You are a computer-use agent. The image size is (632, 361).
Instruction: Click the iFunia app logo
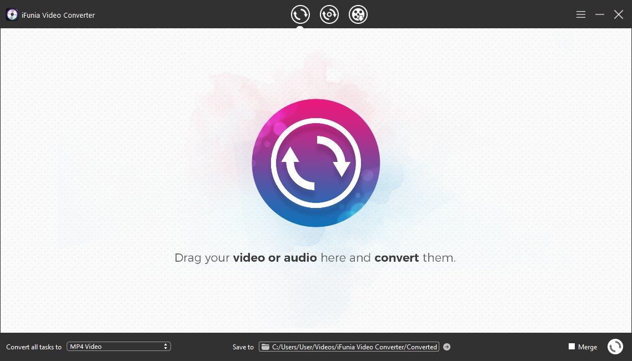pyautogui.click(x=12, y=15)
